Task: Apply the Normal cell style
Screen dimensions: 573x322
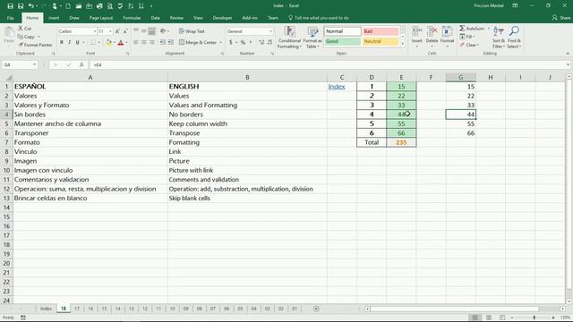Action: [x=342, y=31]
